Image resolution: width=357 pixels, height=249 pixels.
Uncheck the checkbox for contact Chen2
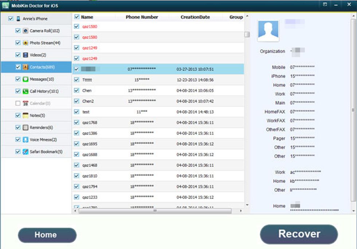76,101
